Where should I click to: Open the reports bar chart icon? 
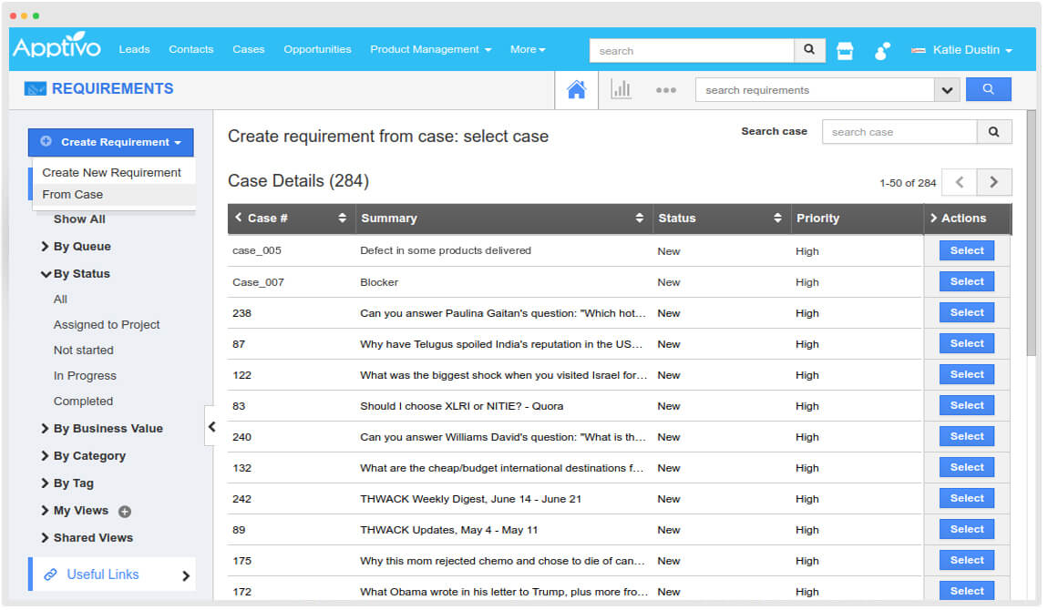(622, 88)
